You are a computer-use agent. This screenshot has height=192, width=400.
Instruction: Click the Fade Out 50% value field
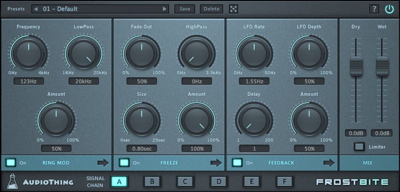(141, 81)
